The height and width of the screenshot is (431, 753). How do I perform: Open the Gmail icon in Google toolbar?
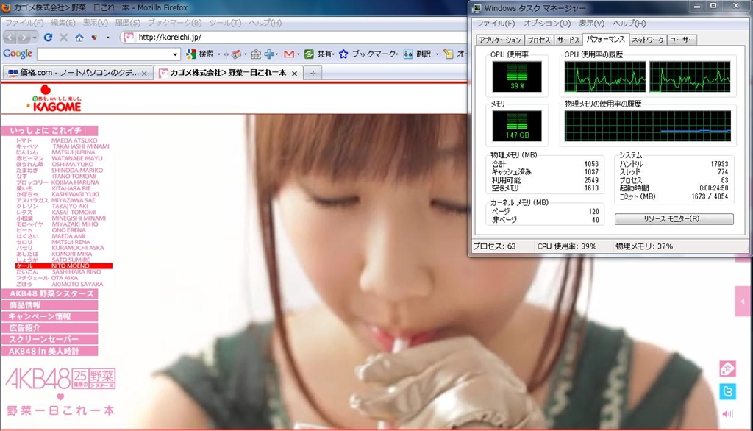(288, 54)
